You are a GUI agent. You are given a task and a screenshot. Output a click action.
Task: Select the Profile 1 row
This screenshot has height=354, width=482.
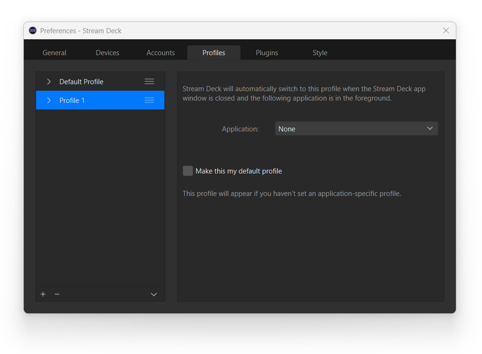click(x=100, y=100)
